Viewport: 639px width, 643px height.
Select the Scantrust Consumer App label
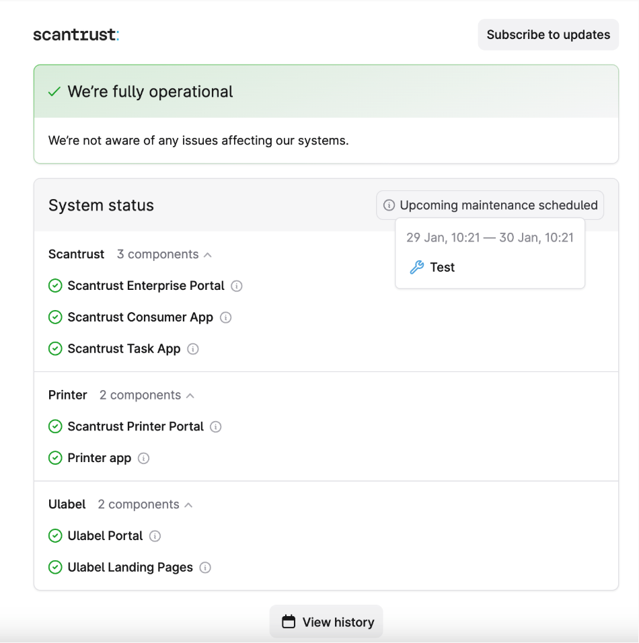(141, 317)
